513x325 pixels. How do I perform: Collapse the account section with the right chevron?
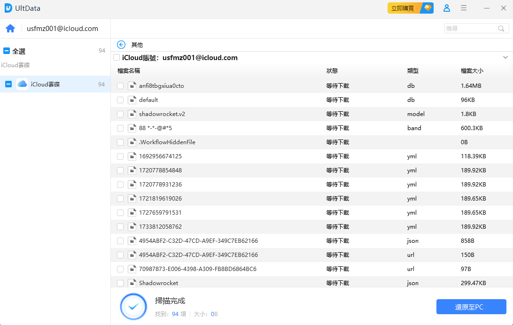[x=505, y=57]
